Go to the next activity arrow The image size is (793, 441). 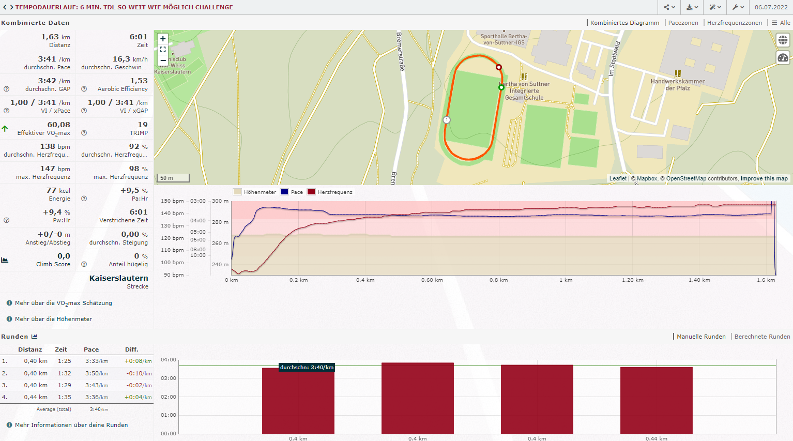point(11,7)
